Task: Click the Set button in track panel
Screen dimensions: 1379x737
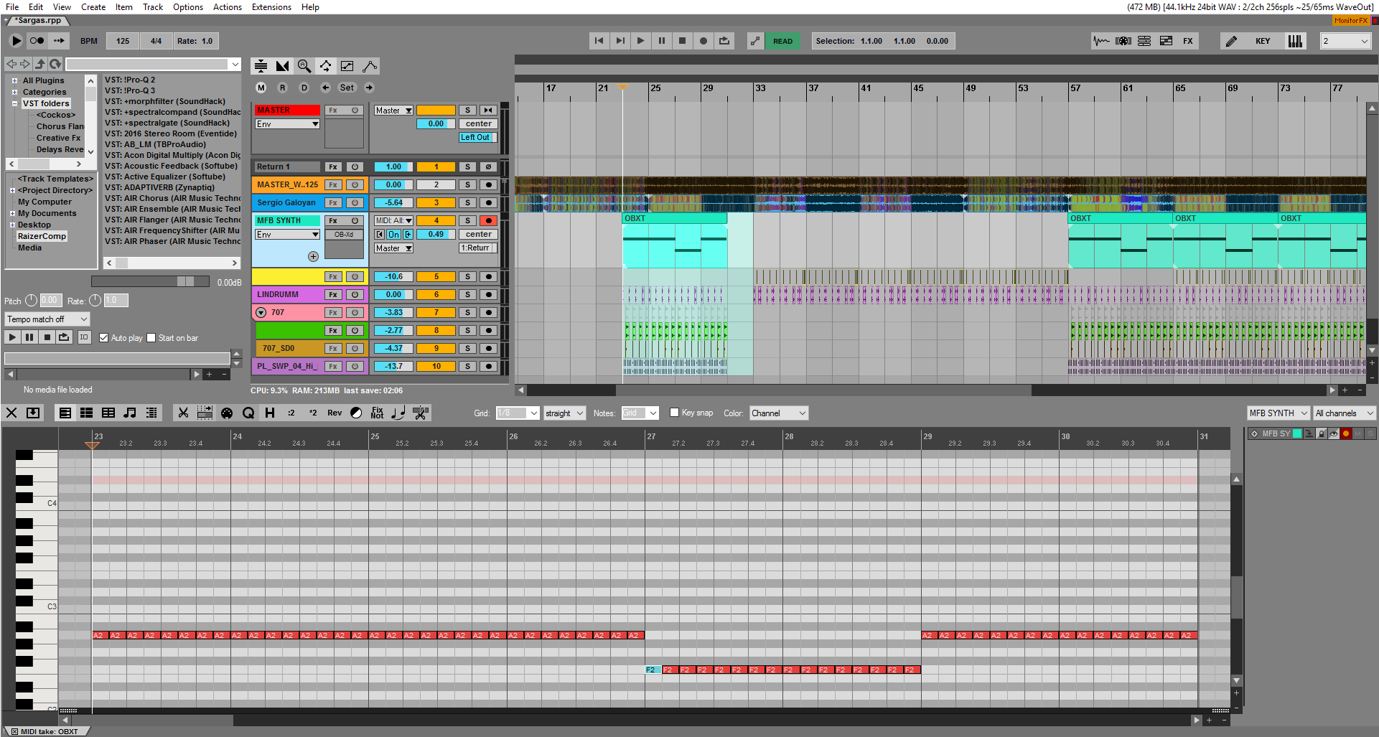Action: coord(347,88)
